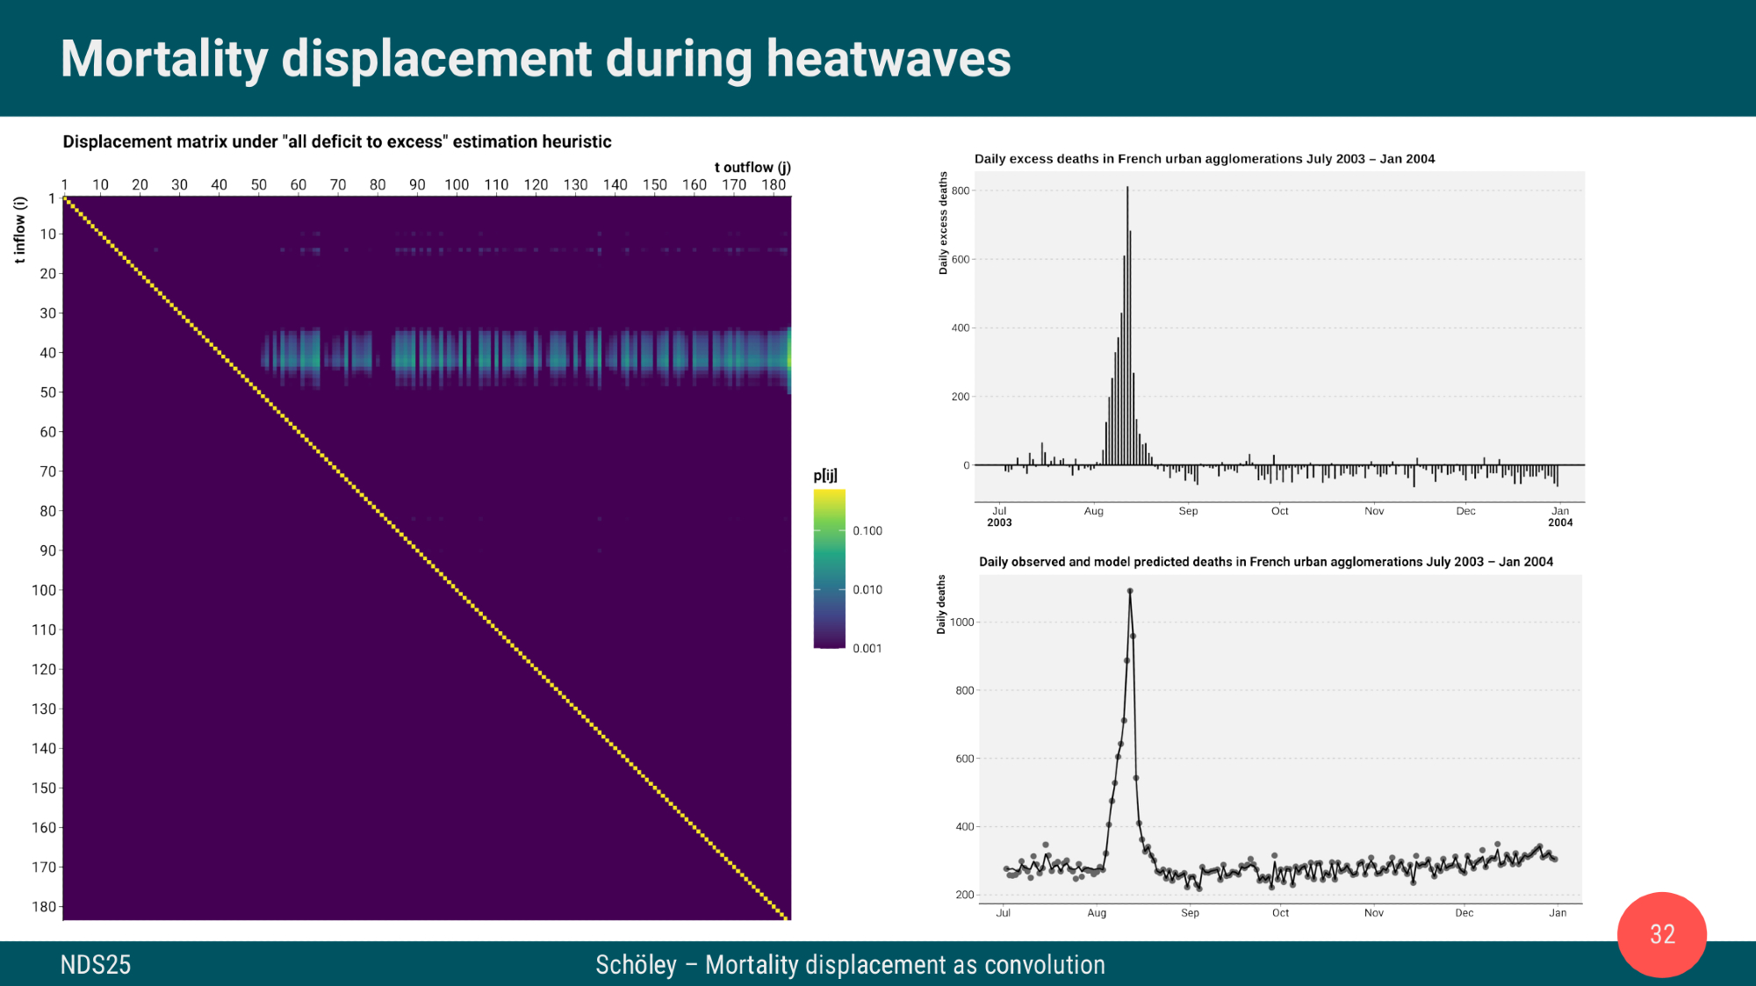Screen dimensions: 1756x986
Task: Click the displacement matrix heading text
Action: coord(337,142)
